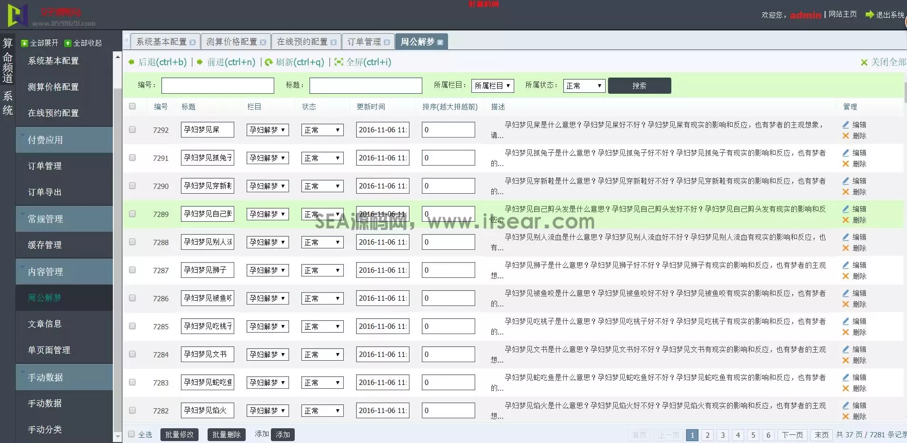The width and height of the screenshot is (907, 443).
Task: Collapse the 付费应用 sidebar section
Action: [64, 140]
